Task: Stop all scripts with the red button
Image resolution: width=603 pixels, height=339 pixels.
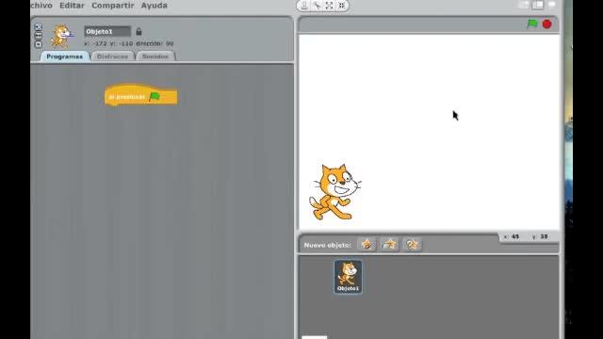Action: click(x=546, y=24)
